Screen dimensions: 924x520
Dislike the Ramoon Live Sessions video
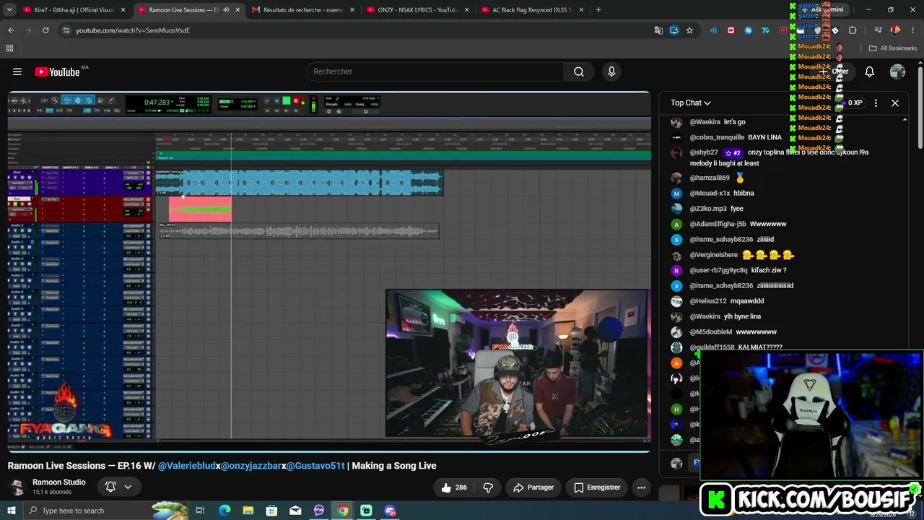(x=489, y=487)
